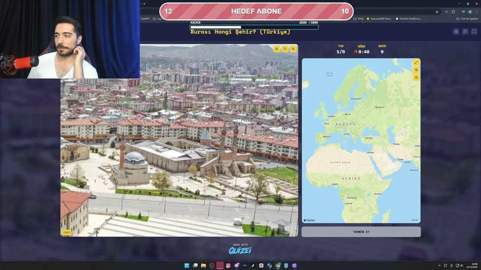Zoom out the city photo

pos(277,49)
